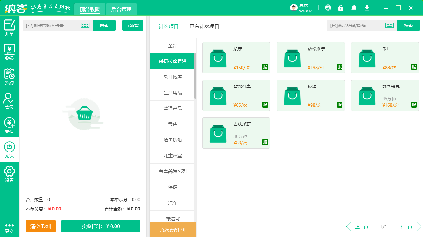The height and width of the screenshot is (237, 423).
Task: Select the 放松推拿 ¥198 service card
Action: (x=311, y=58)
